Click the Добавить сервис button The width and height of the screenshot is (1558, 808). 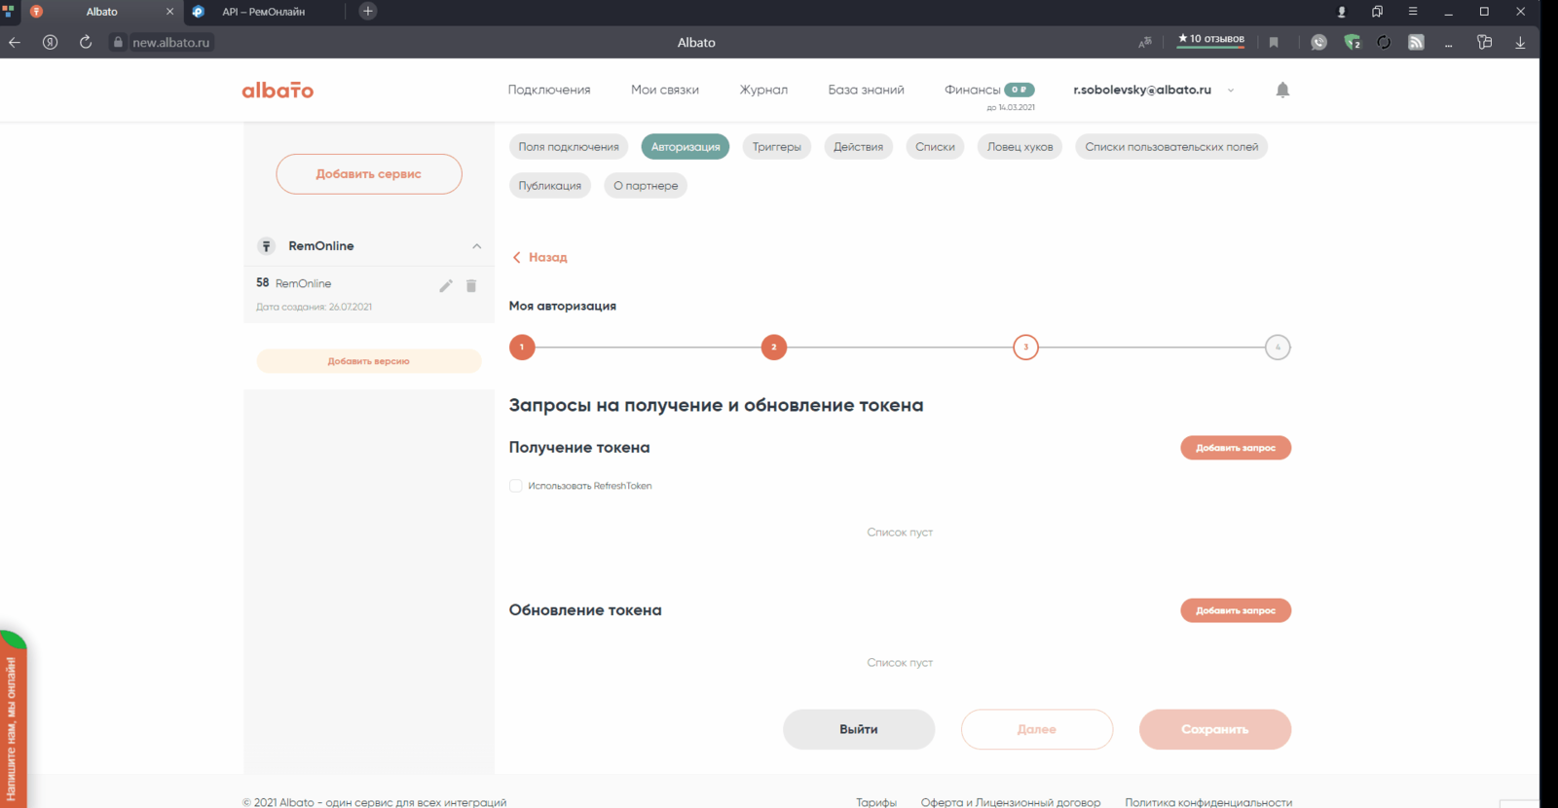click(368, 174)
